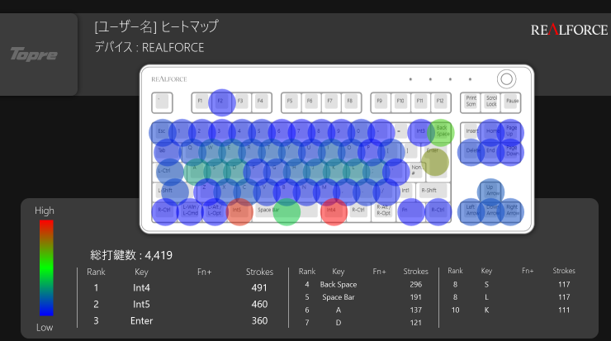Viewport: 611px width, 341px height.
Task: Click the '[ユーザー名] ヒートマップ' title
Action: 156,27
